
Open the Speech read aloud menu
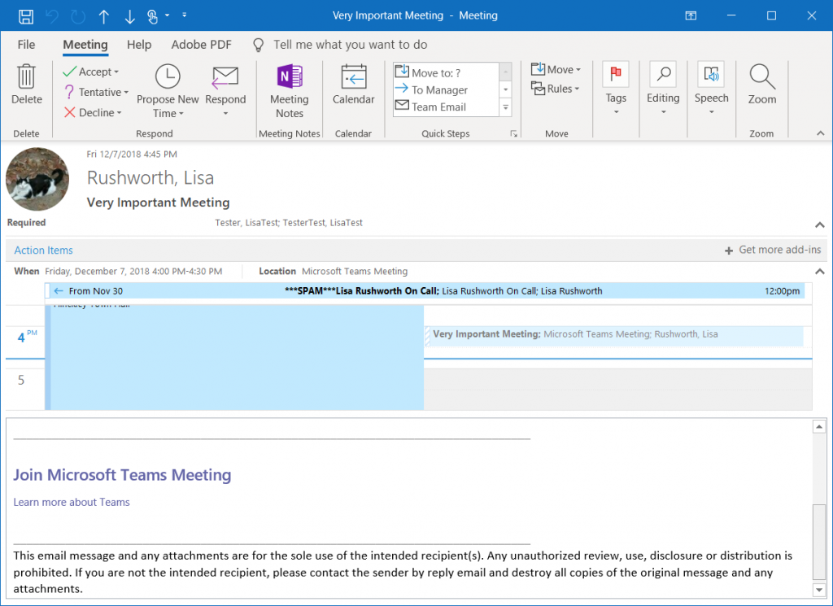(711, 89)
